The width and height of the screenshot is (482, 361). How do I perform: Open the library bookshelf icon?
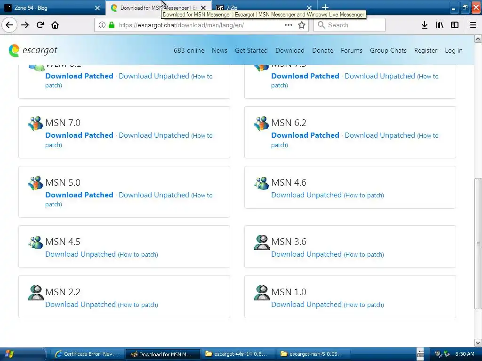[x=440, y=25]
